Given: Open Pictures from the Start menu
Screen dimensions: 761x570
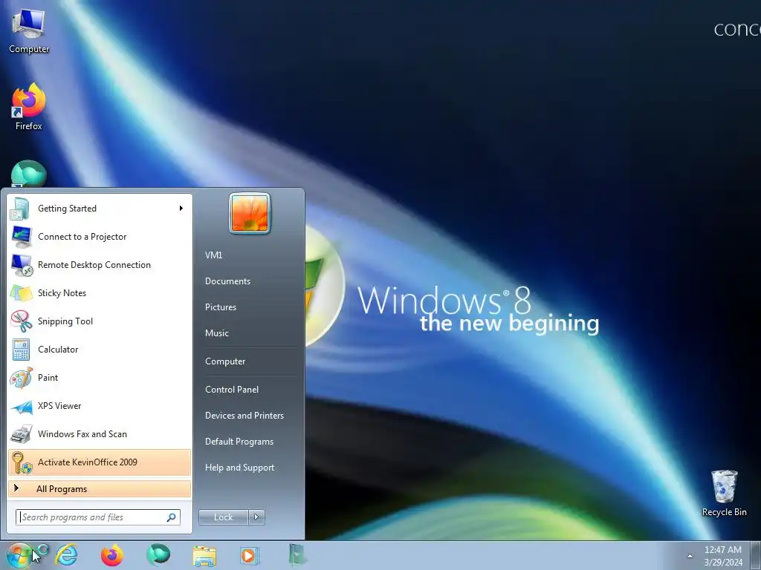Looking at the screenshot, I should (221, 307).
